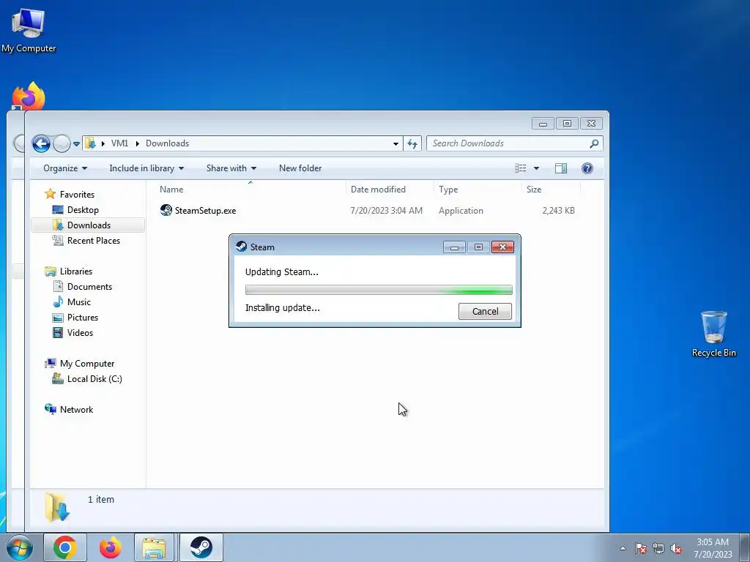The image size is (750, 562).
Task: Open the Organize menu
Action: point(65,168)
